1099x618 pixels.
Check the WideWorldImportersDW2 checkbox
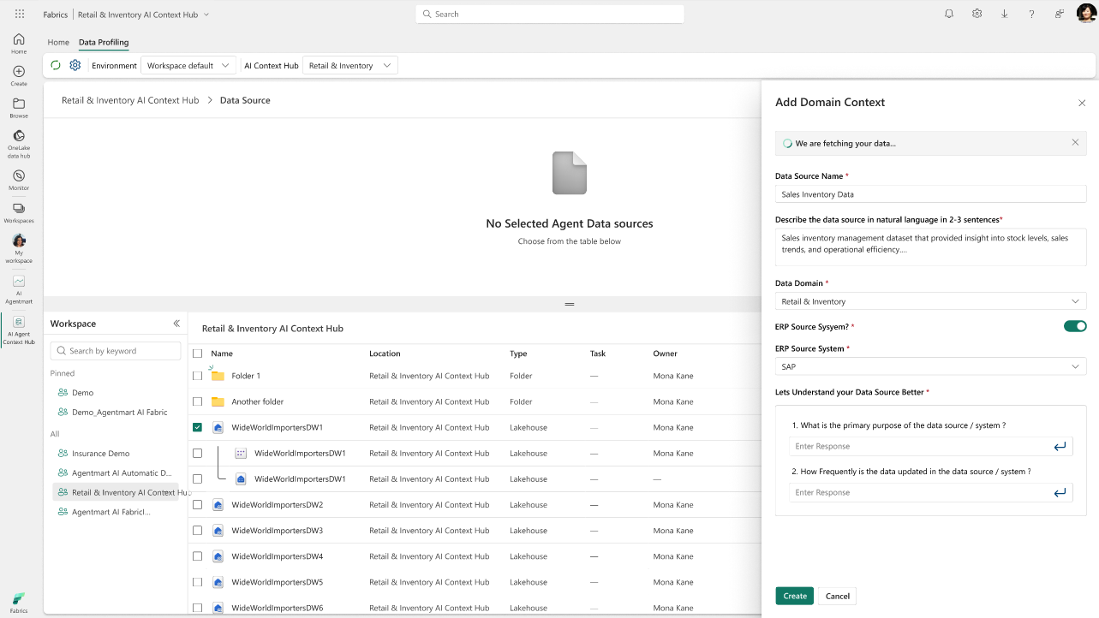198,505
